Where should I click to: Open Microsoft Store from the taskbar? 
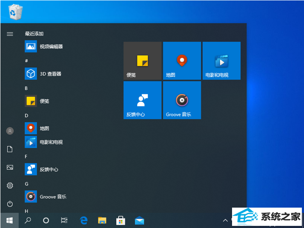(x=120, y=220)
